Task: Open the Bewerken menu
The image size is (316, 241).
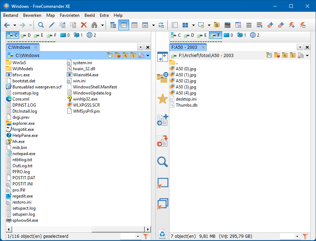Action: click(32, 15)
